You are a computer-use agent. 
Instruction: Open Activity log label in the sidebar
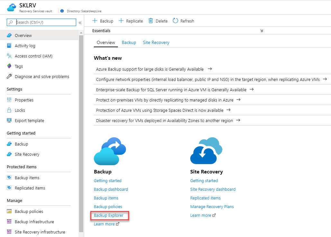coord(25,46)
